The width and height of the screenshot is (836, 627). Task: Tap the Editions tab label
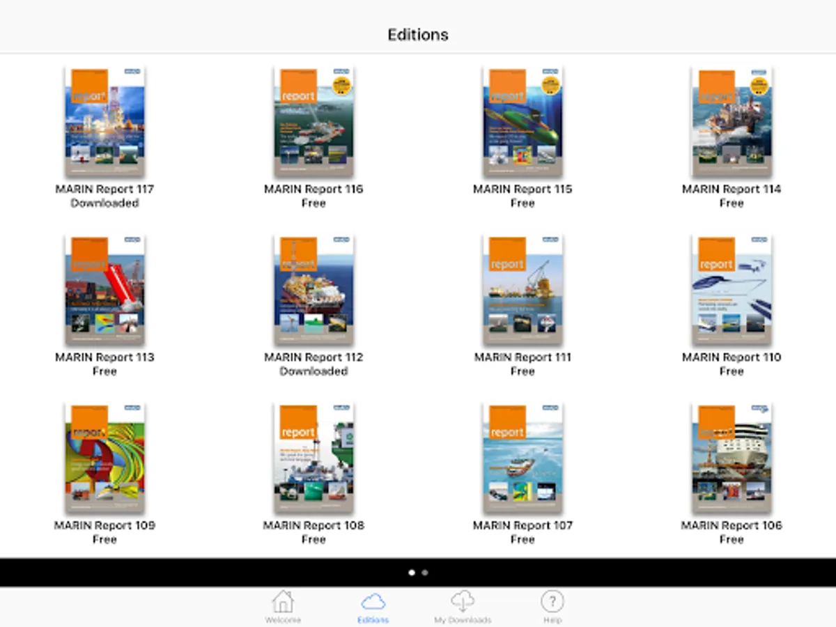click(x=373, y=620)
